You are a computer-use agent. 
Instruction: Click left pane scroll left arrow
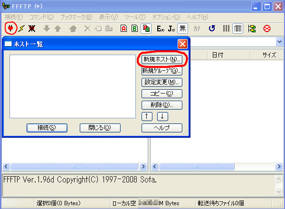6,166
